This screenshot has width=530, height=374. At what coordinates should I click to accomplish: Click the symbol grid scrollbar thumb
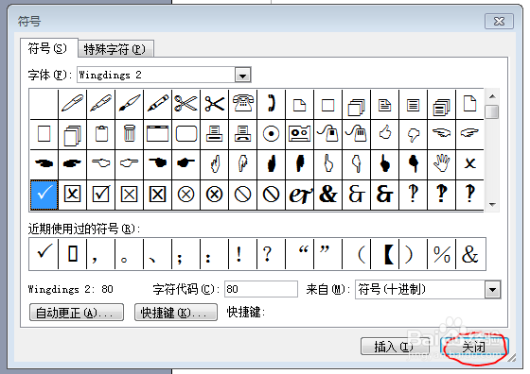pos(492,111)
